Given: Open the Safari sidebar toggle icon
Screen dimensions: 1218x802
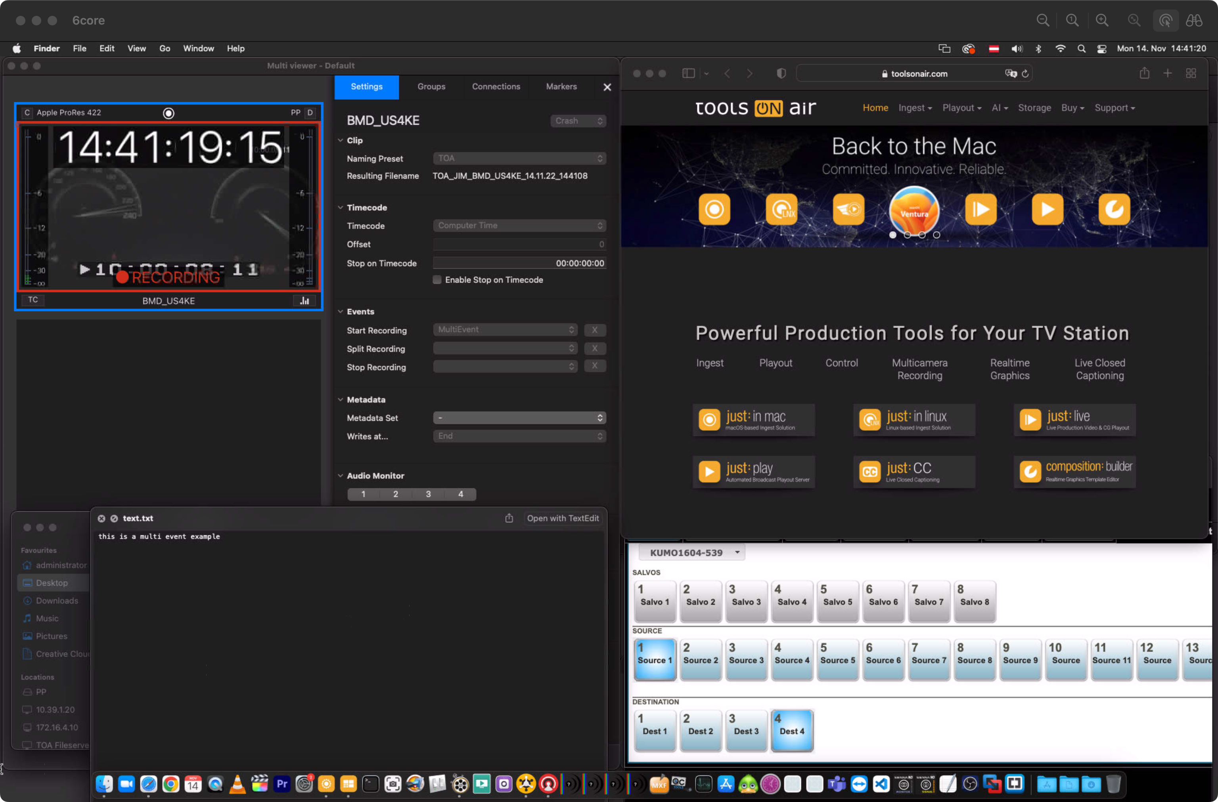Looking at the screenshot, I should (688, 74).
